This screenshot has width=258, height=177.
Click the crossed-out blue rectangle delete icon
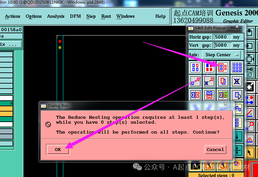pyautogui.click(x=237, y=81)
